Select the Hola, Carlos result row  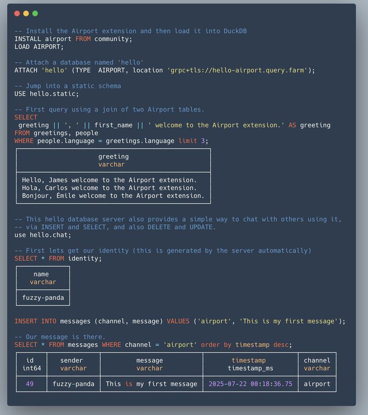pos(109,188)
